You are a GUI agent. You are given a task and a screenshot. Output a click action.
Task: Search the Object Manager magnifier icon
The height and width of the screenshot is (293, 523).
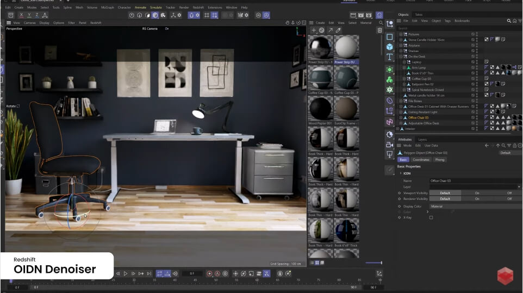tap(509, 21)
